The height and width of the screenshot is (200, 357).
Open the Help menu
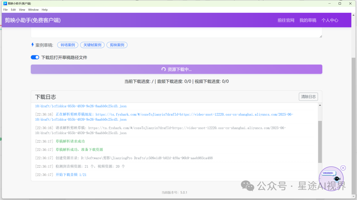45,10
